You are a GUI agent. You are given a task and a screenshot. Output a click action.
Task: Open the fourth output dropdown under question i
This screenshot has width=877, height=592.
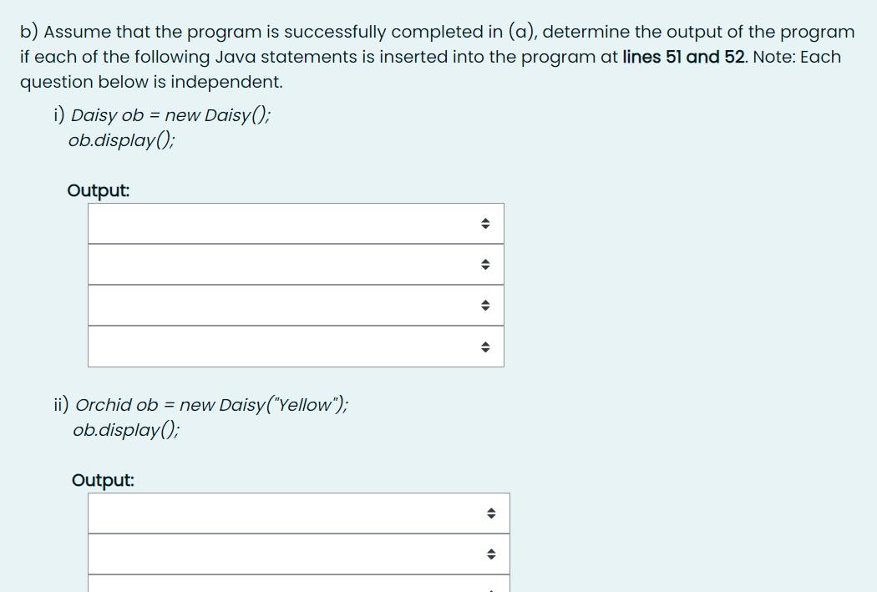click(x=297, y=346)
